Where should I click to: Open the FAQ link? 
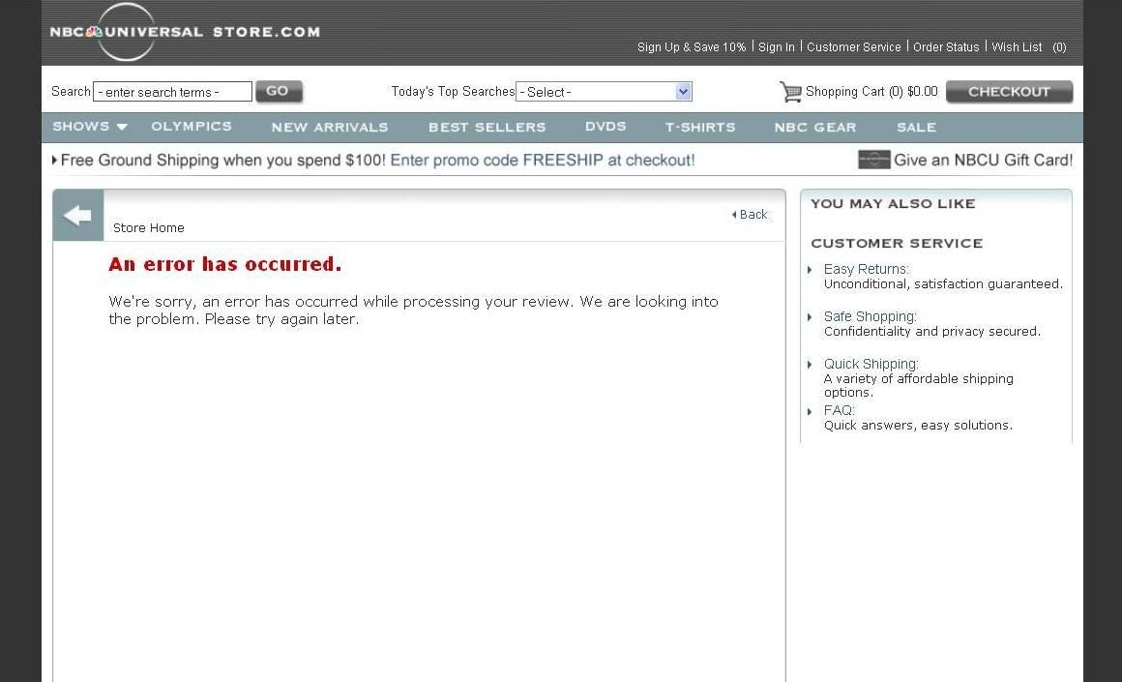coord(840,410)
